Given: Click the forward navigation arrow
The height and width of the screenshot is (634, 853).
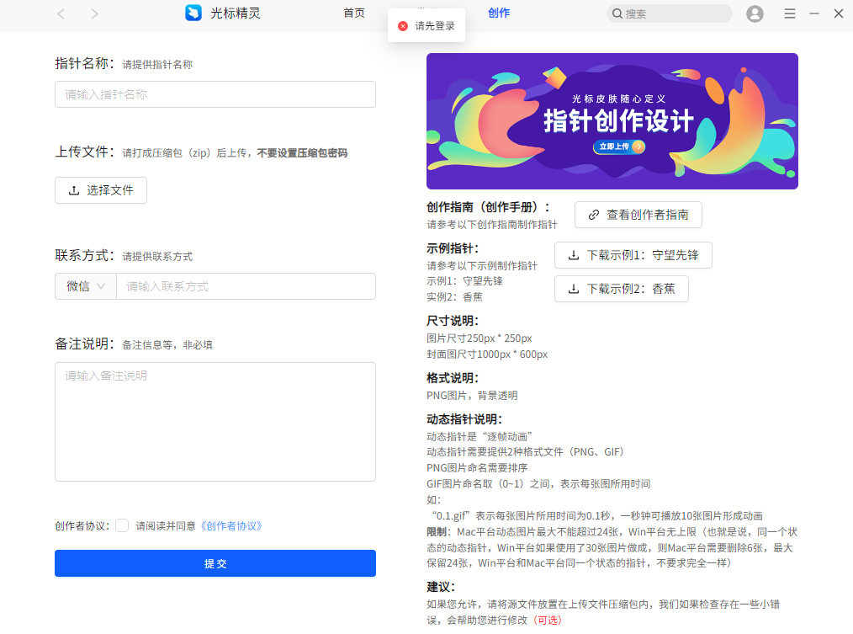Looking at the screenshot, I should tap(94, 13).
